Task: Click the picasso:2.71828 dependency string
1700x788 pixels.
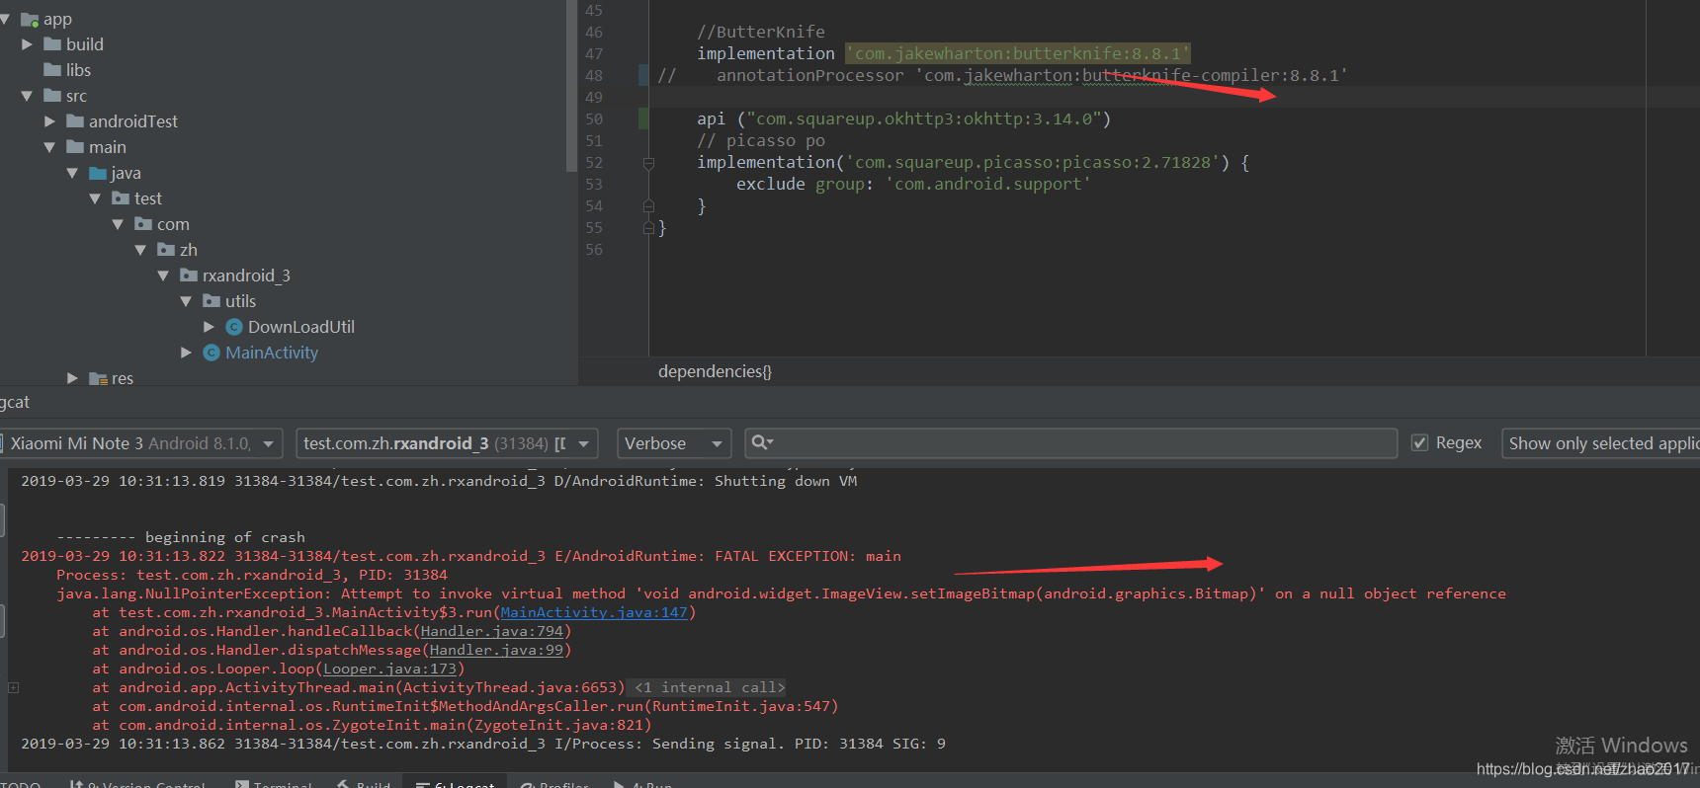Action: (x=1038, y=162)
